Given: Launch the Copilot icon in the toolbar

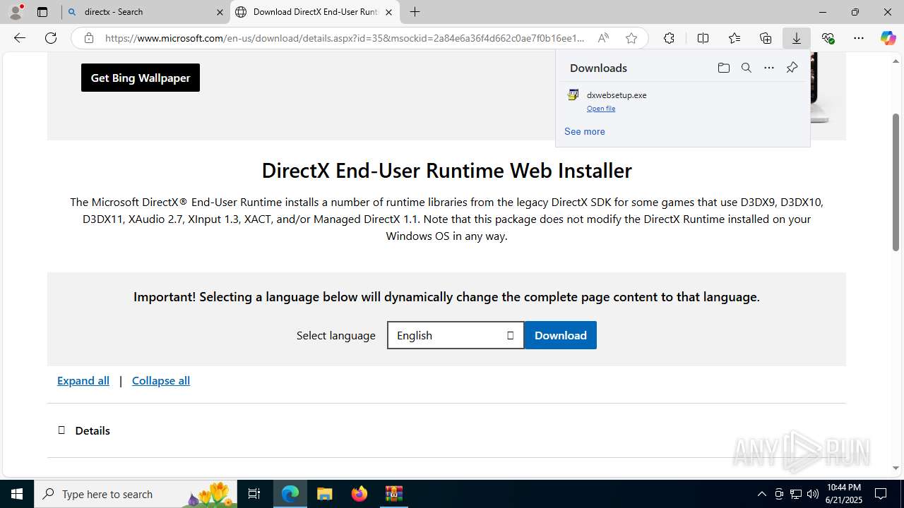Looking at the screenshot, I should pos(888,38).
